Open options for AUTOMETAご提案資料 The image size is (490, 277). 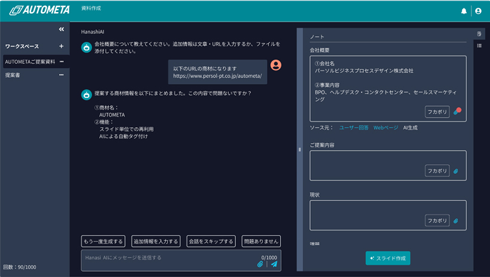pos(62,61)
